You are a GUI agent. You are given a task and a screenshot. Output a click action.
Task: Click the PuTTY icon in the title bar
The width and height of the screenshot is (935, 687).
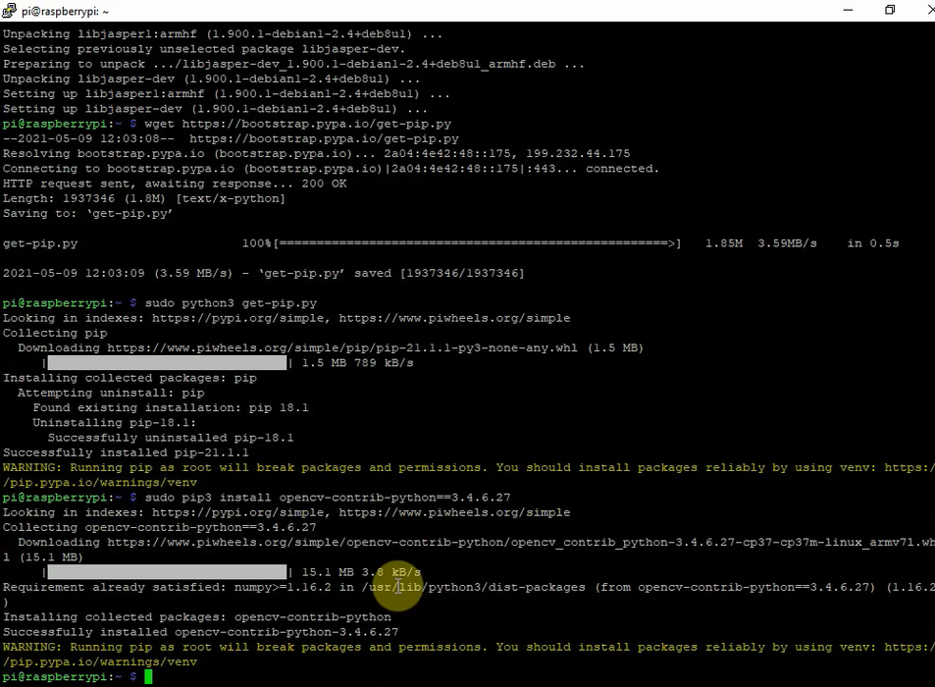pyautogui.click(x=10, y=10)
